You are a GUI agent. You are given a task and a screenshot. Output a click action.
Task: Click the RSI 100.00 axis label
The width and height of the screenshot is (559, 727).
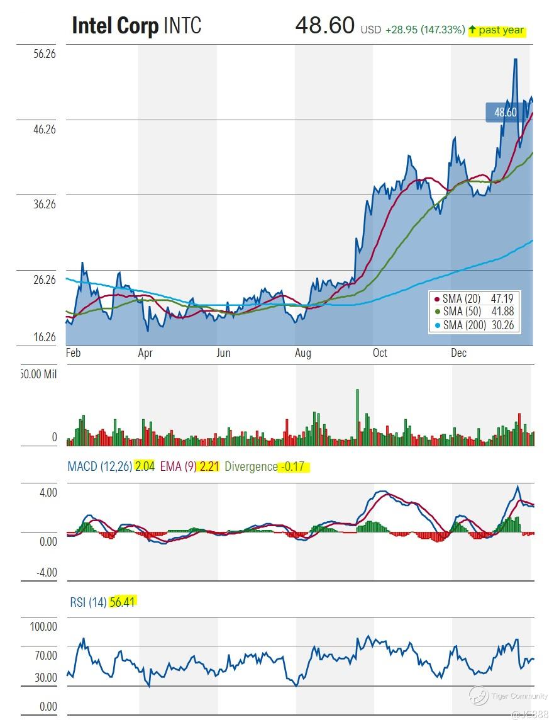pyautogui.click(x=43, y=627)
